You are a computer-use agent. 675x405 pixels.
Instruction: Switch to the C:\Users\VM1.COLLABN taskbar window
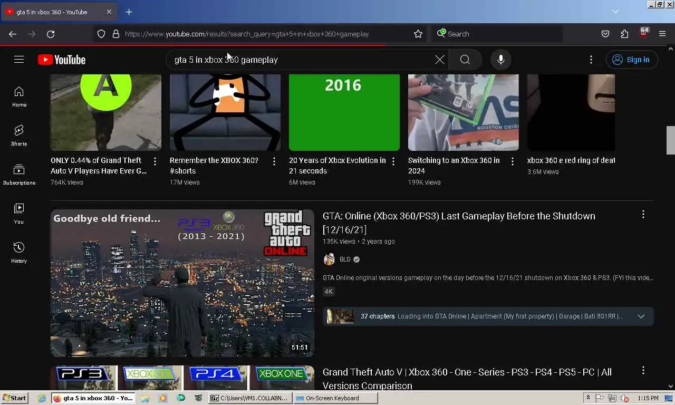[250, 398]
